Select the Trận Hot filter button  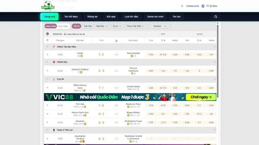[88, 26]
